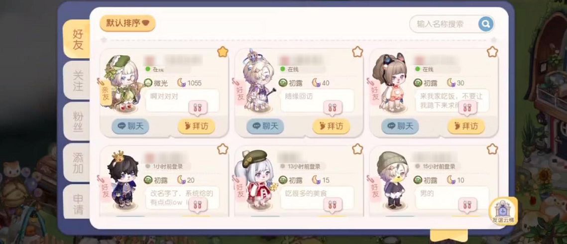
Task: Click 拜访 button on 来我家吃饭 friend card
Action: [x=466, y=126]
